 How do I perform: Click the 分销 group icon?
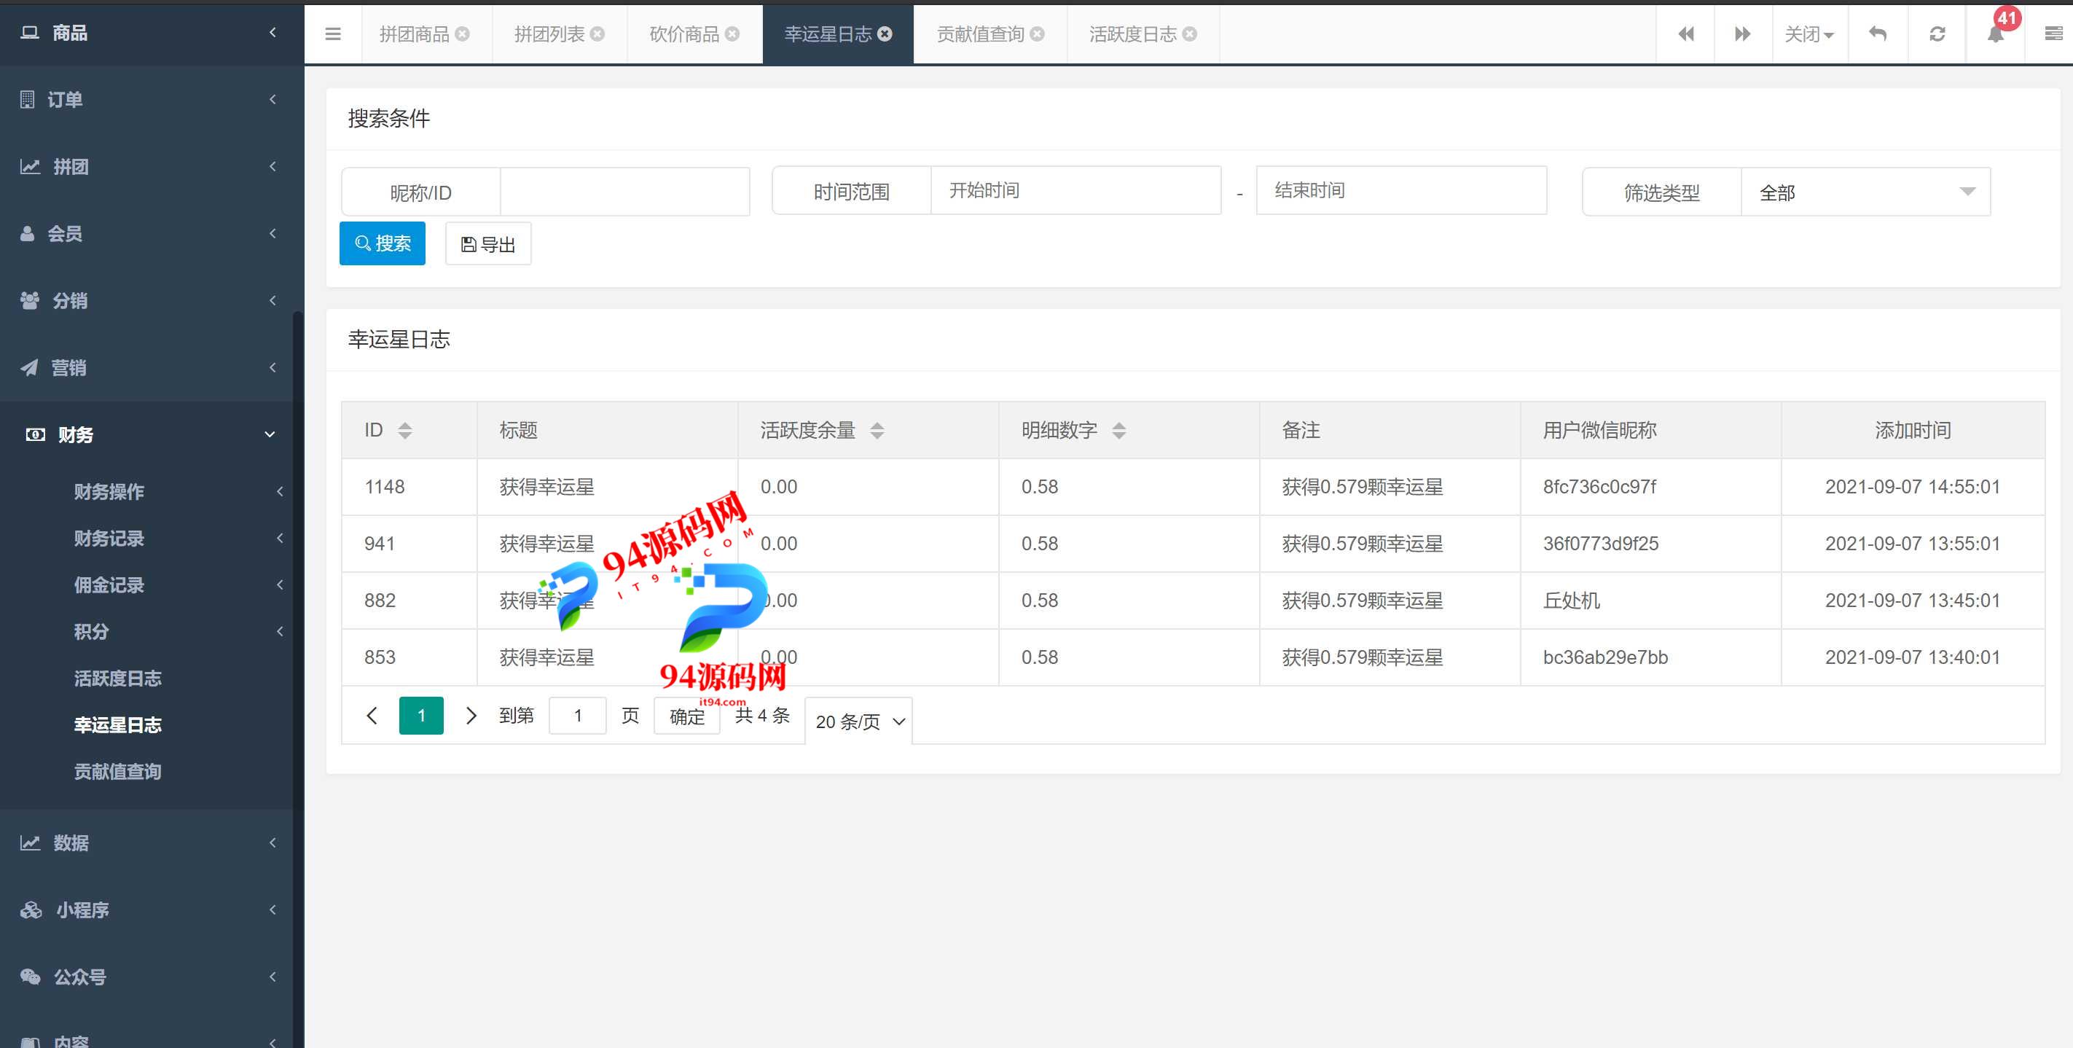(x=30, y=300)
